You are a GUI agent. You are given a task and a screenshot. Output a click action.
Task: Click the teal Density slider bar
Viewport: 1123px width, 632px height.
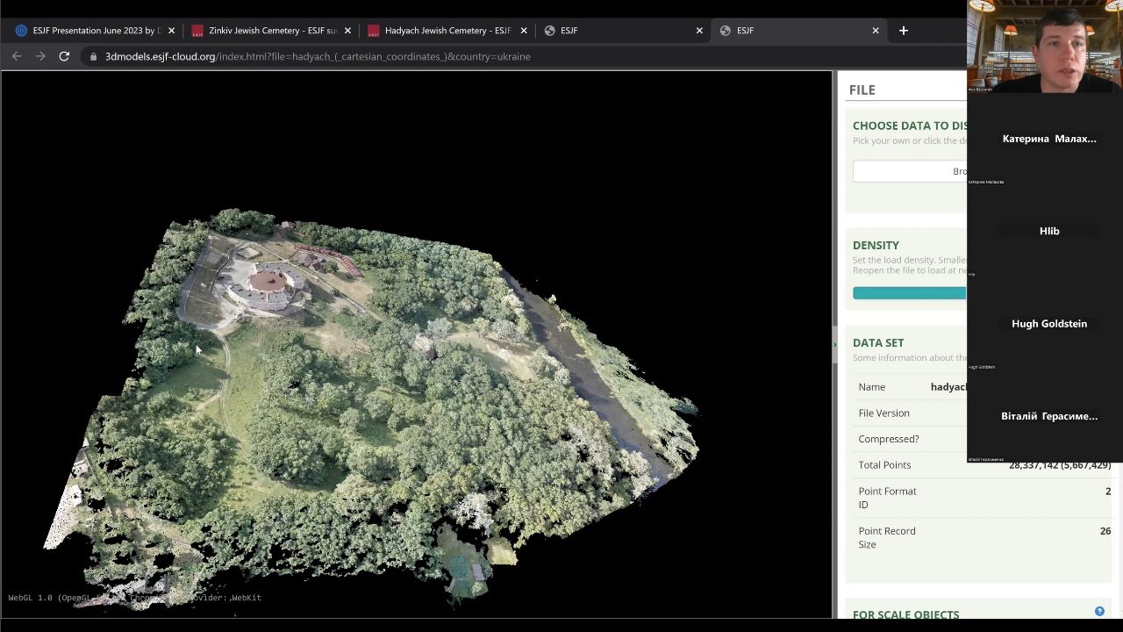909,293
